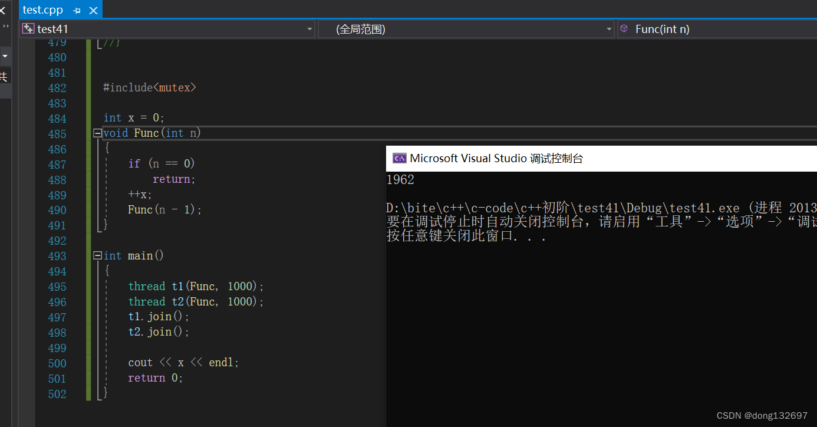The height and width of the screenshot is (427, 817).
Task: Click line number 484 in the gutter
Action: click(x=57, y=119)
